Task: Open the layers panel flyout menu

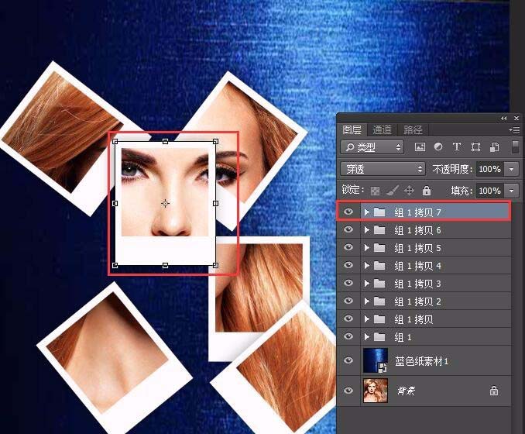Action: tap(514, 129)
